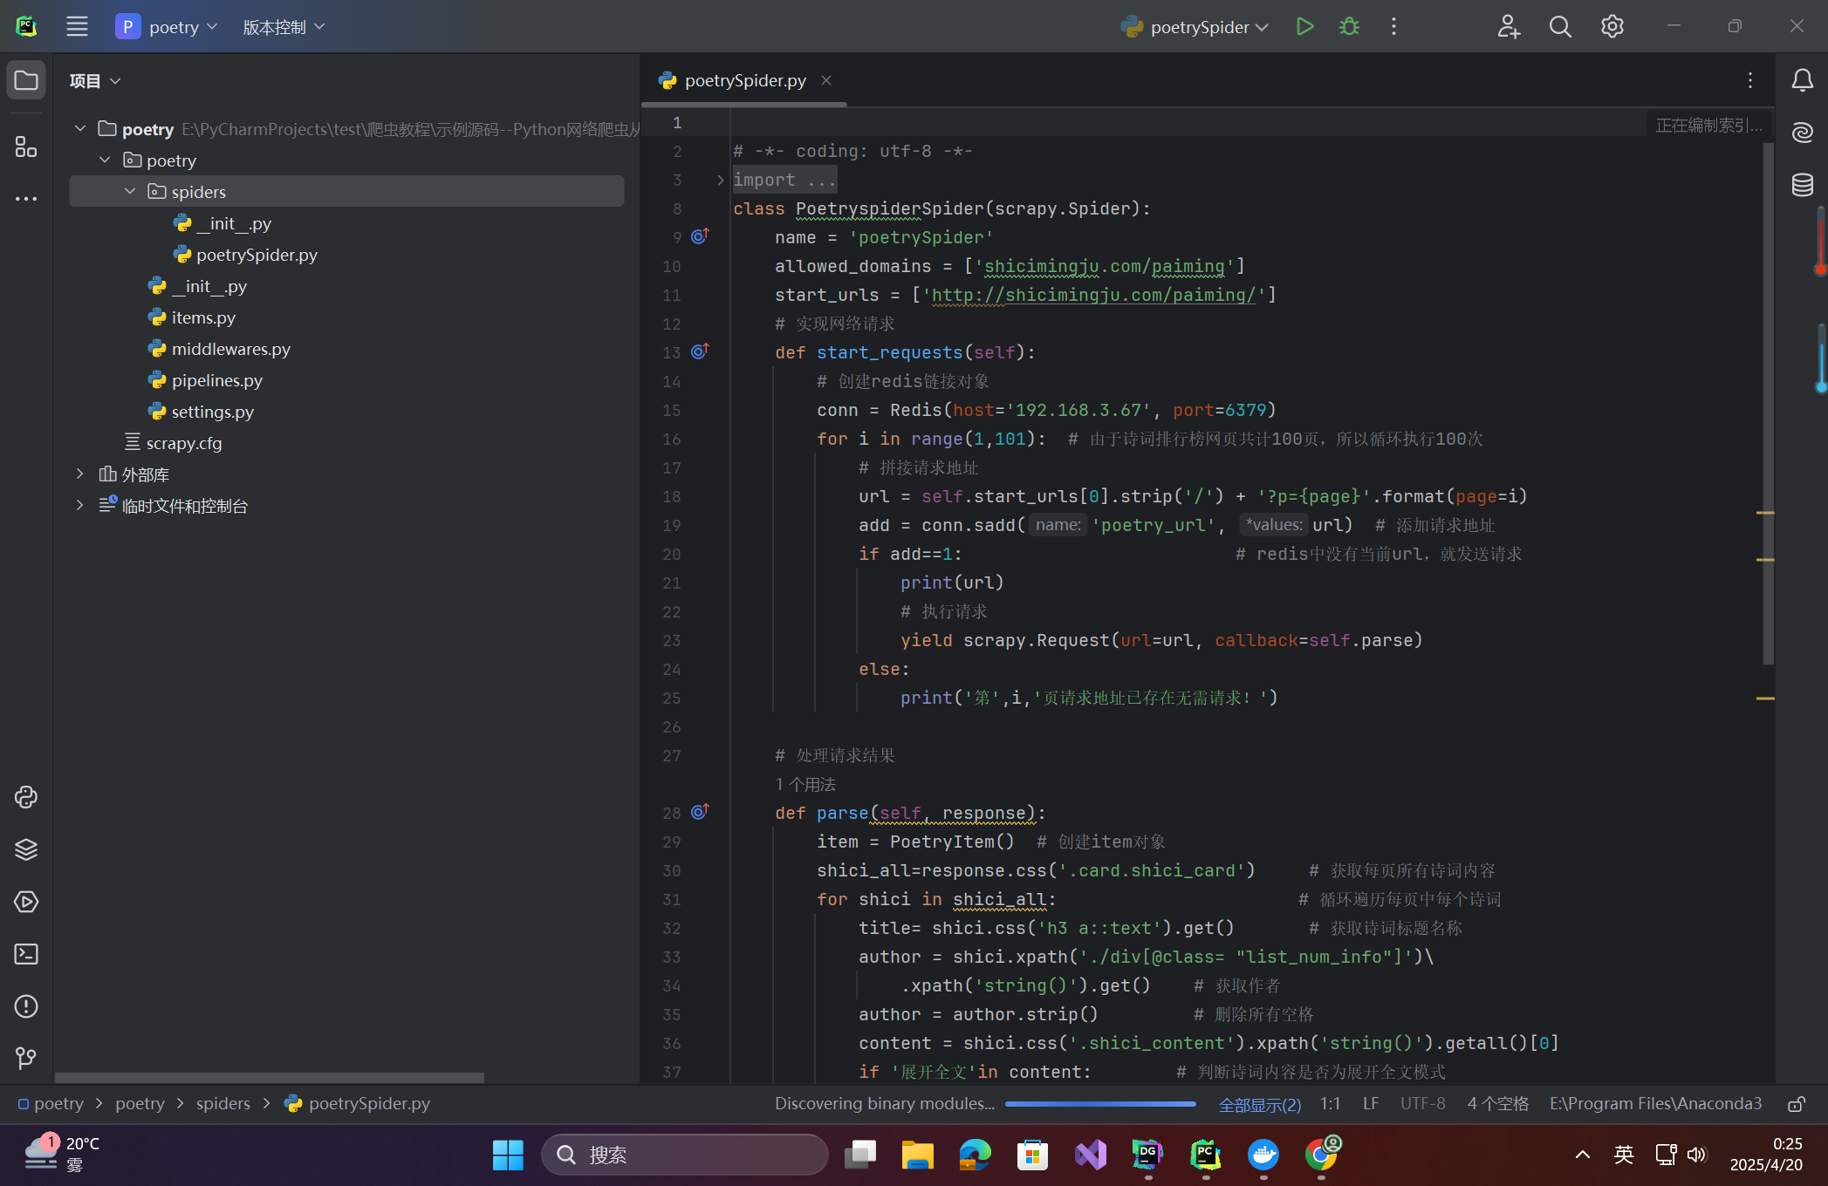The height and width of the screenshot is (1186, 1828).
Task: Click the Debug bug icon
Action: pyautogui.click(x=1349, y=27)
